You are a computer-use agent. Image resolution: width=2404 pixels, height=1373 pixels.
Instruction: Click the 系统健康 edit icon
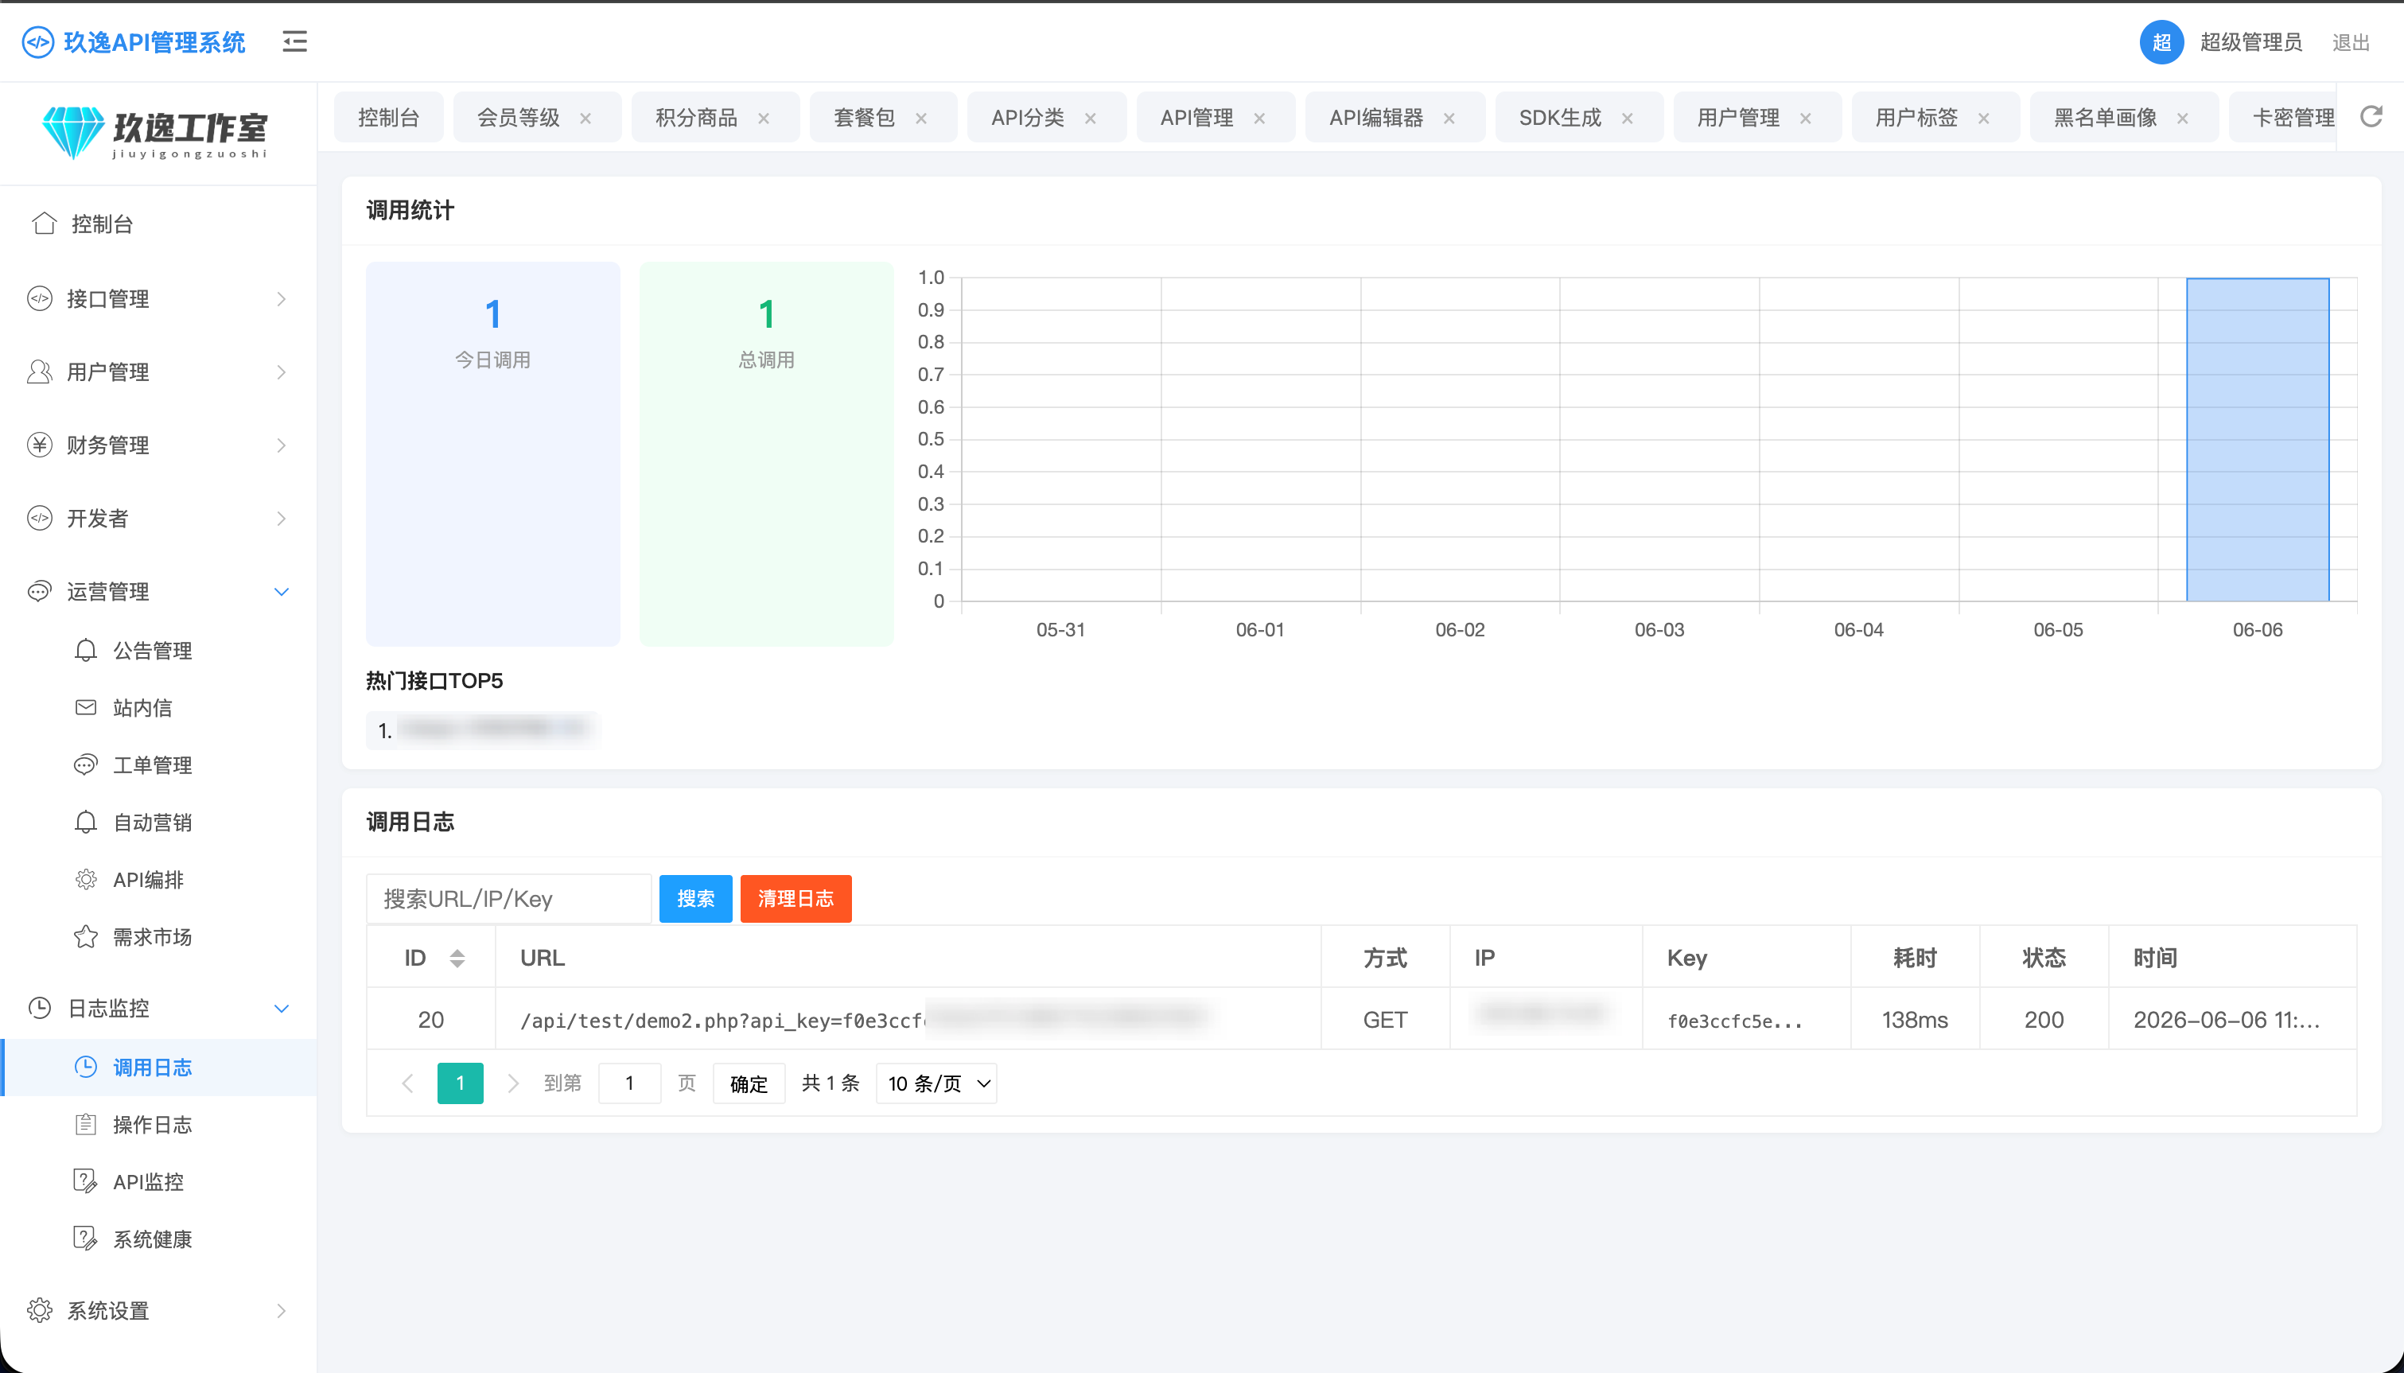(86, 1238)
